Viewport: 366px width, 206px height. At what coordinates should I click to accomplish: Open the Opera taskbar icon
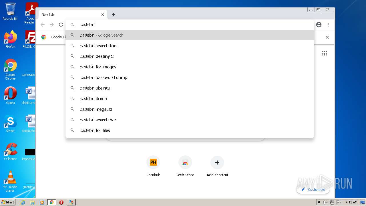point(61,202)
